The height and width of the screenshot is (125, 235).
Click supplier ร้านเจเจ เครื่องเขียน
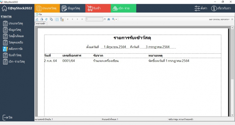(106, 61)
